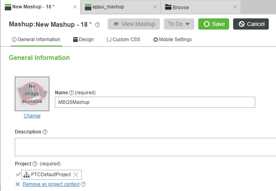Cancel editing the mashup

(x=251, y=24)
